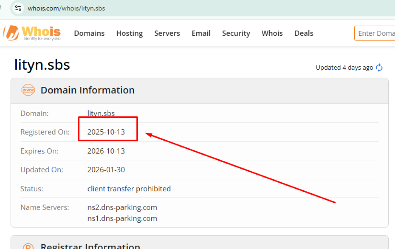The image size is (395, 249).
Task: Click the Expires On date 2026-10-13
Action: pyautogui.click(x=106, y=151)
